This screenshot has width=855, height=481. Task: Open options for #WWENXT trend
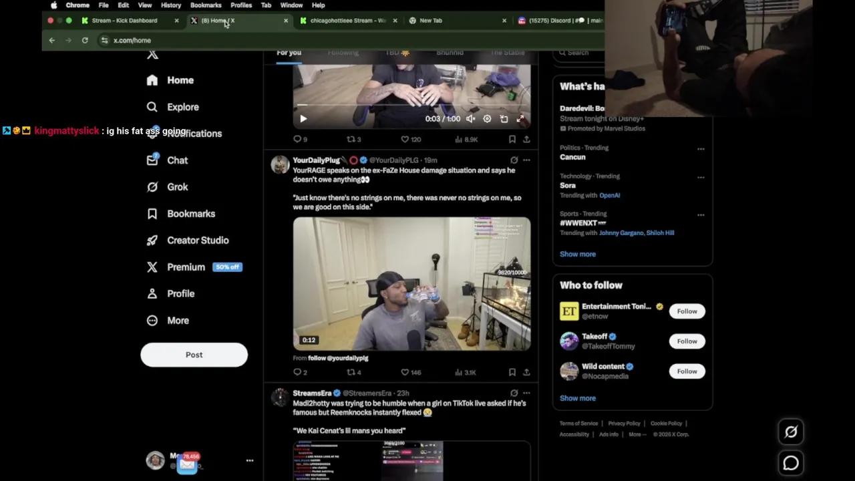[701, 215]
